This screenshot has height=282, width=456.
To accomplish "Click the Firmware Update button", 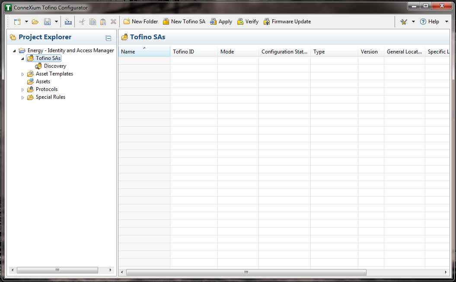I will 287,22.
